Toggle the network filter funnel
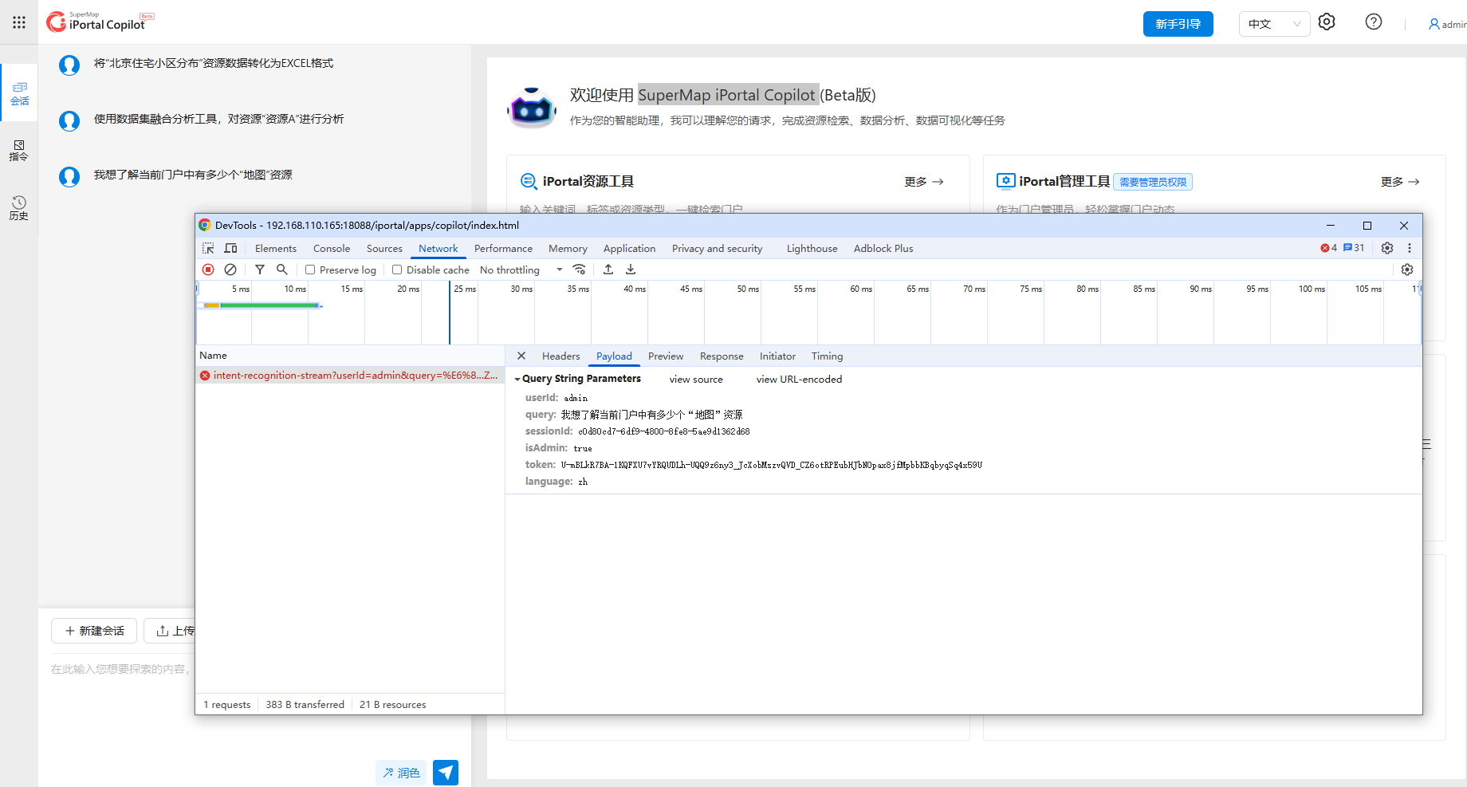This screenshot has height=787, width=1467. [259, 270]
